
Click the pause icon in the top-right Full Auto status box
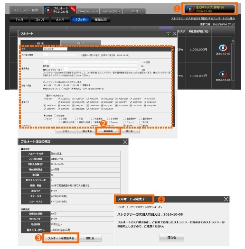coord(190,9)
